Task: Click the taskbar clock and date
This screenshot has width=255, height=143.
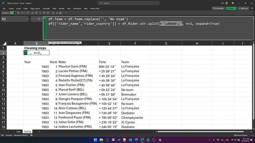Action: 245,140
